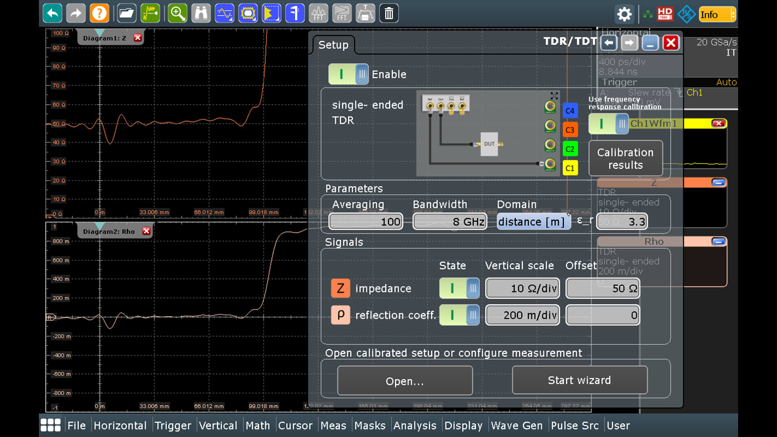Screen dimensions: 777x437
Task: Click the Undo toolbar icon
Action: tap(52, 13)
